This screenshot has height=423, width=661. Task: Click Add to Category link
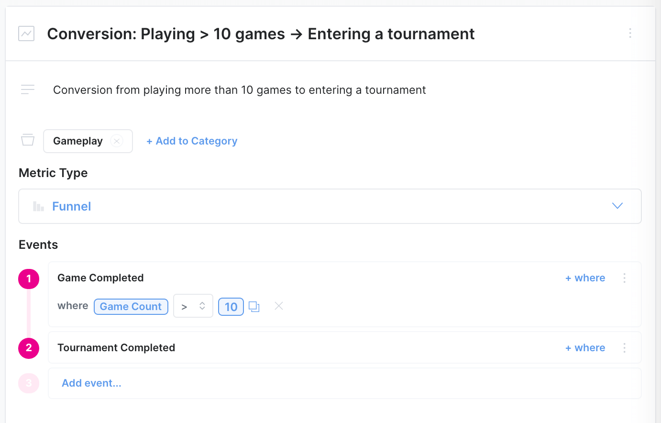point(192,141)
